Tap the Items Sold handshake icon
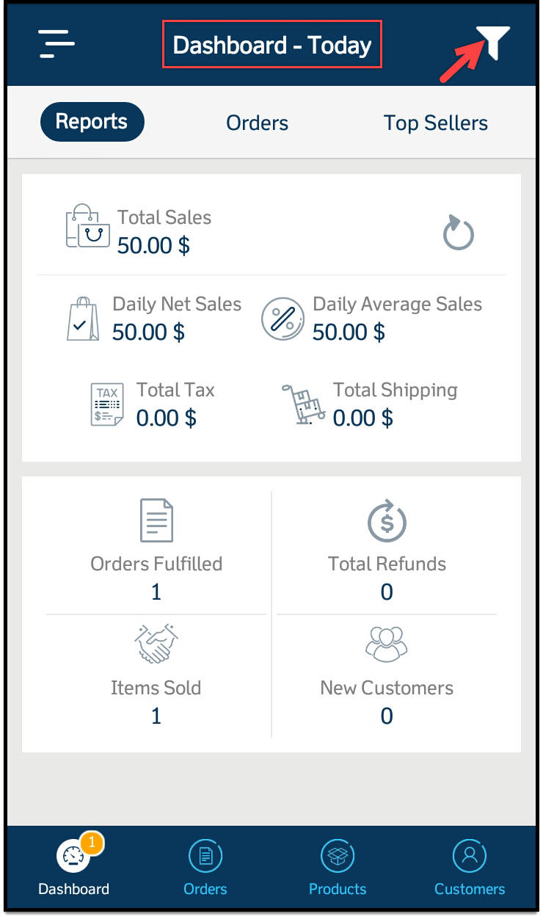Image resolution: width=543 pixels, height=919 pixels. (156, 643)
